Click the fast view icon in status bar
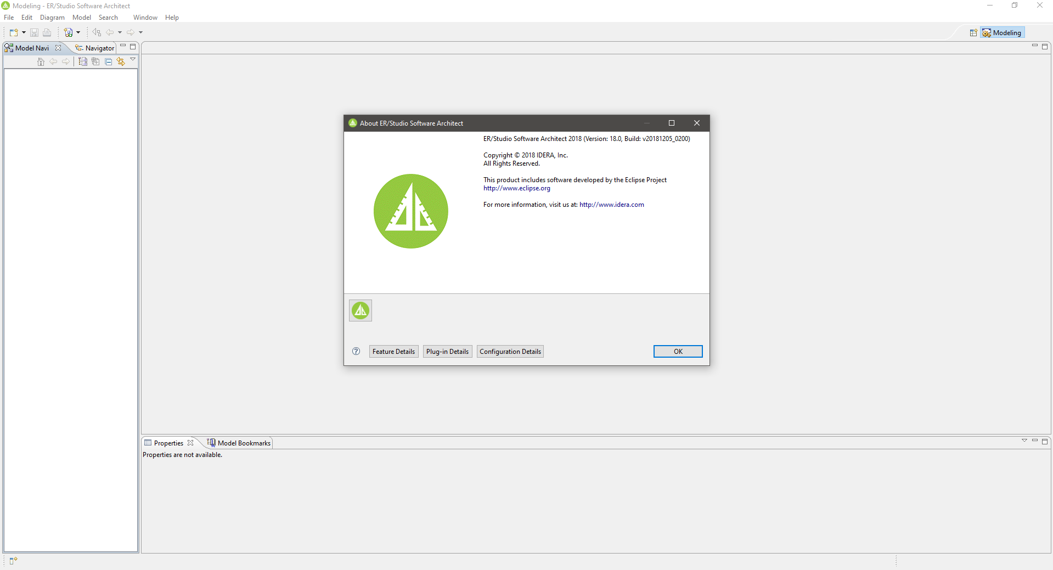1053x570 pixels. (13, 561)
